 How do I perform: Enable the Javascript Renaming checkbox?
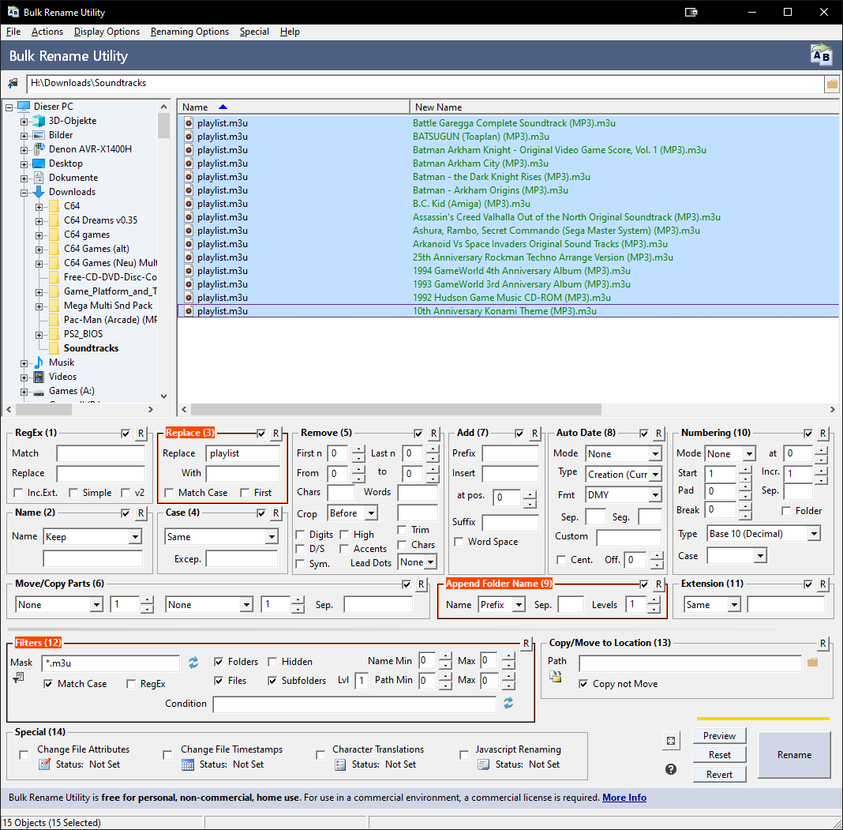[464, 755]
